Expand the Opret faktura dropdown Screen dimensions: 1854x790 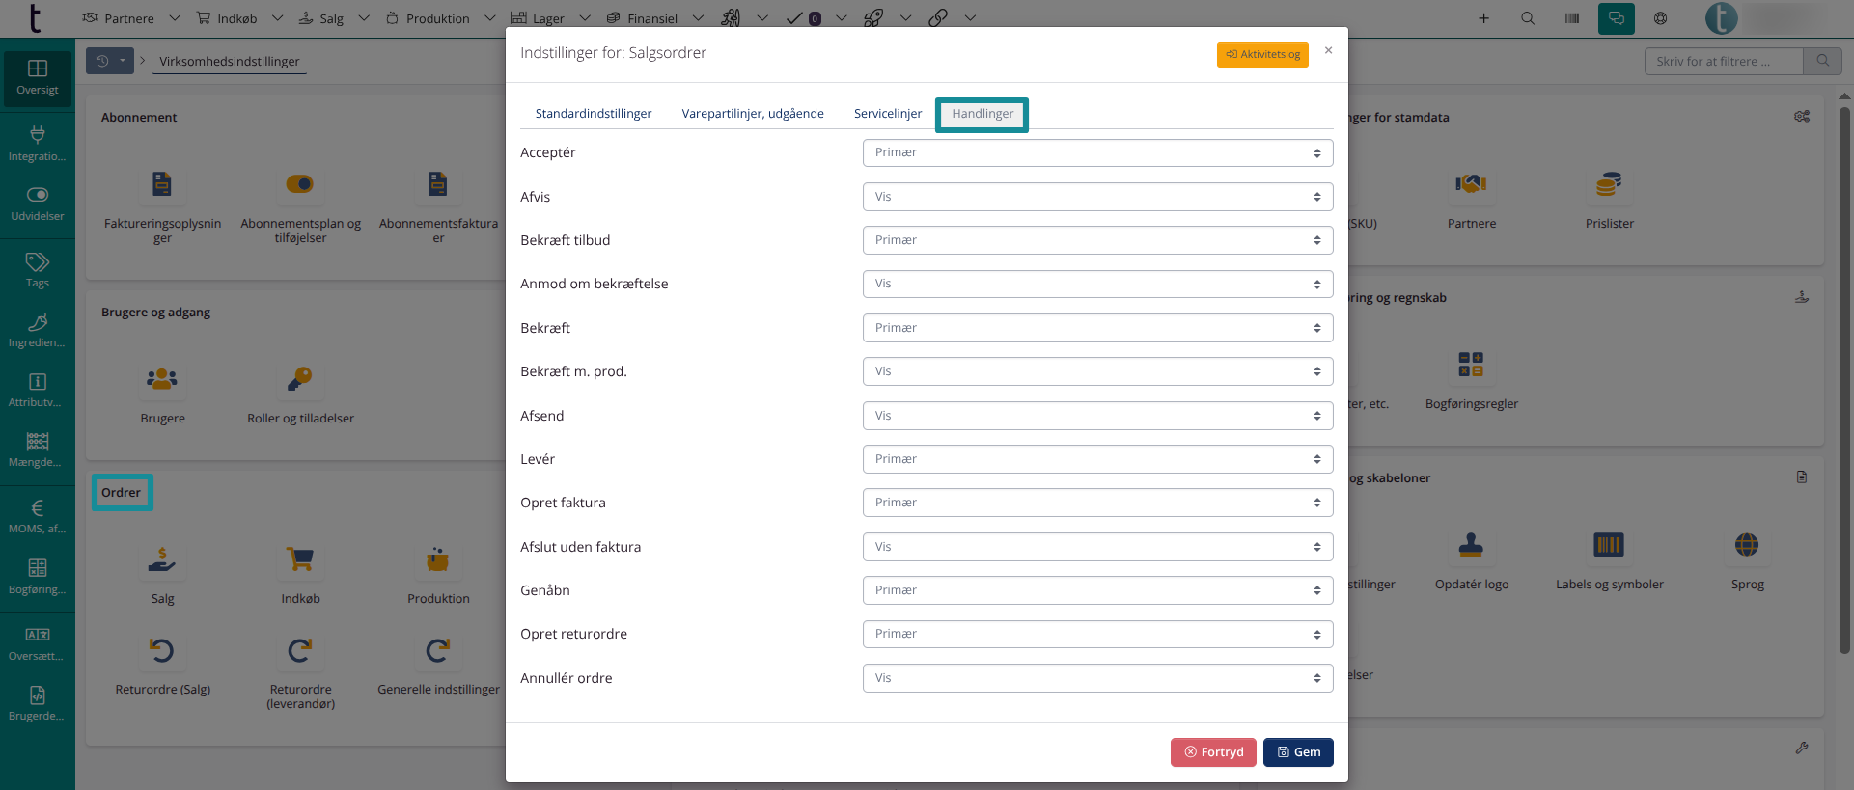pyautogui.click(x=1097, y=503)
